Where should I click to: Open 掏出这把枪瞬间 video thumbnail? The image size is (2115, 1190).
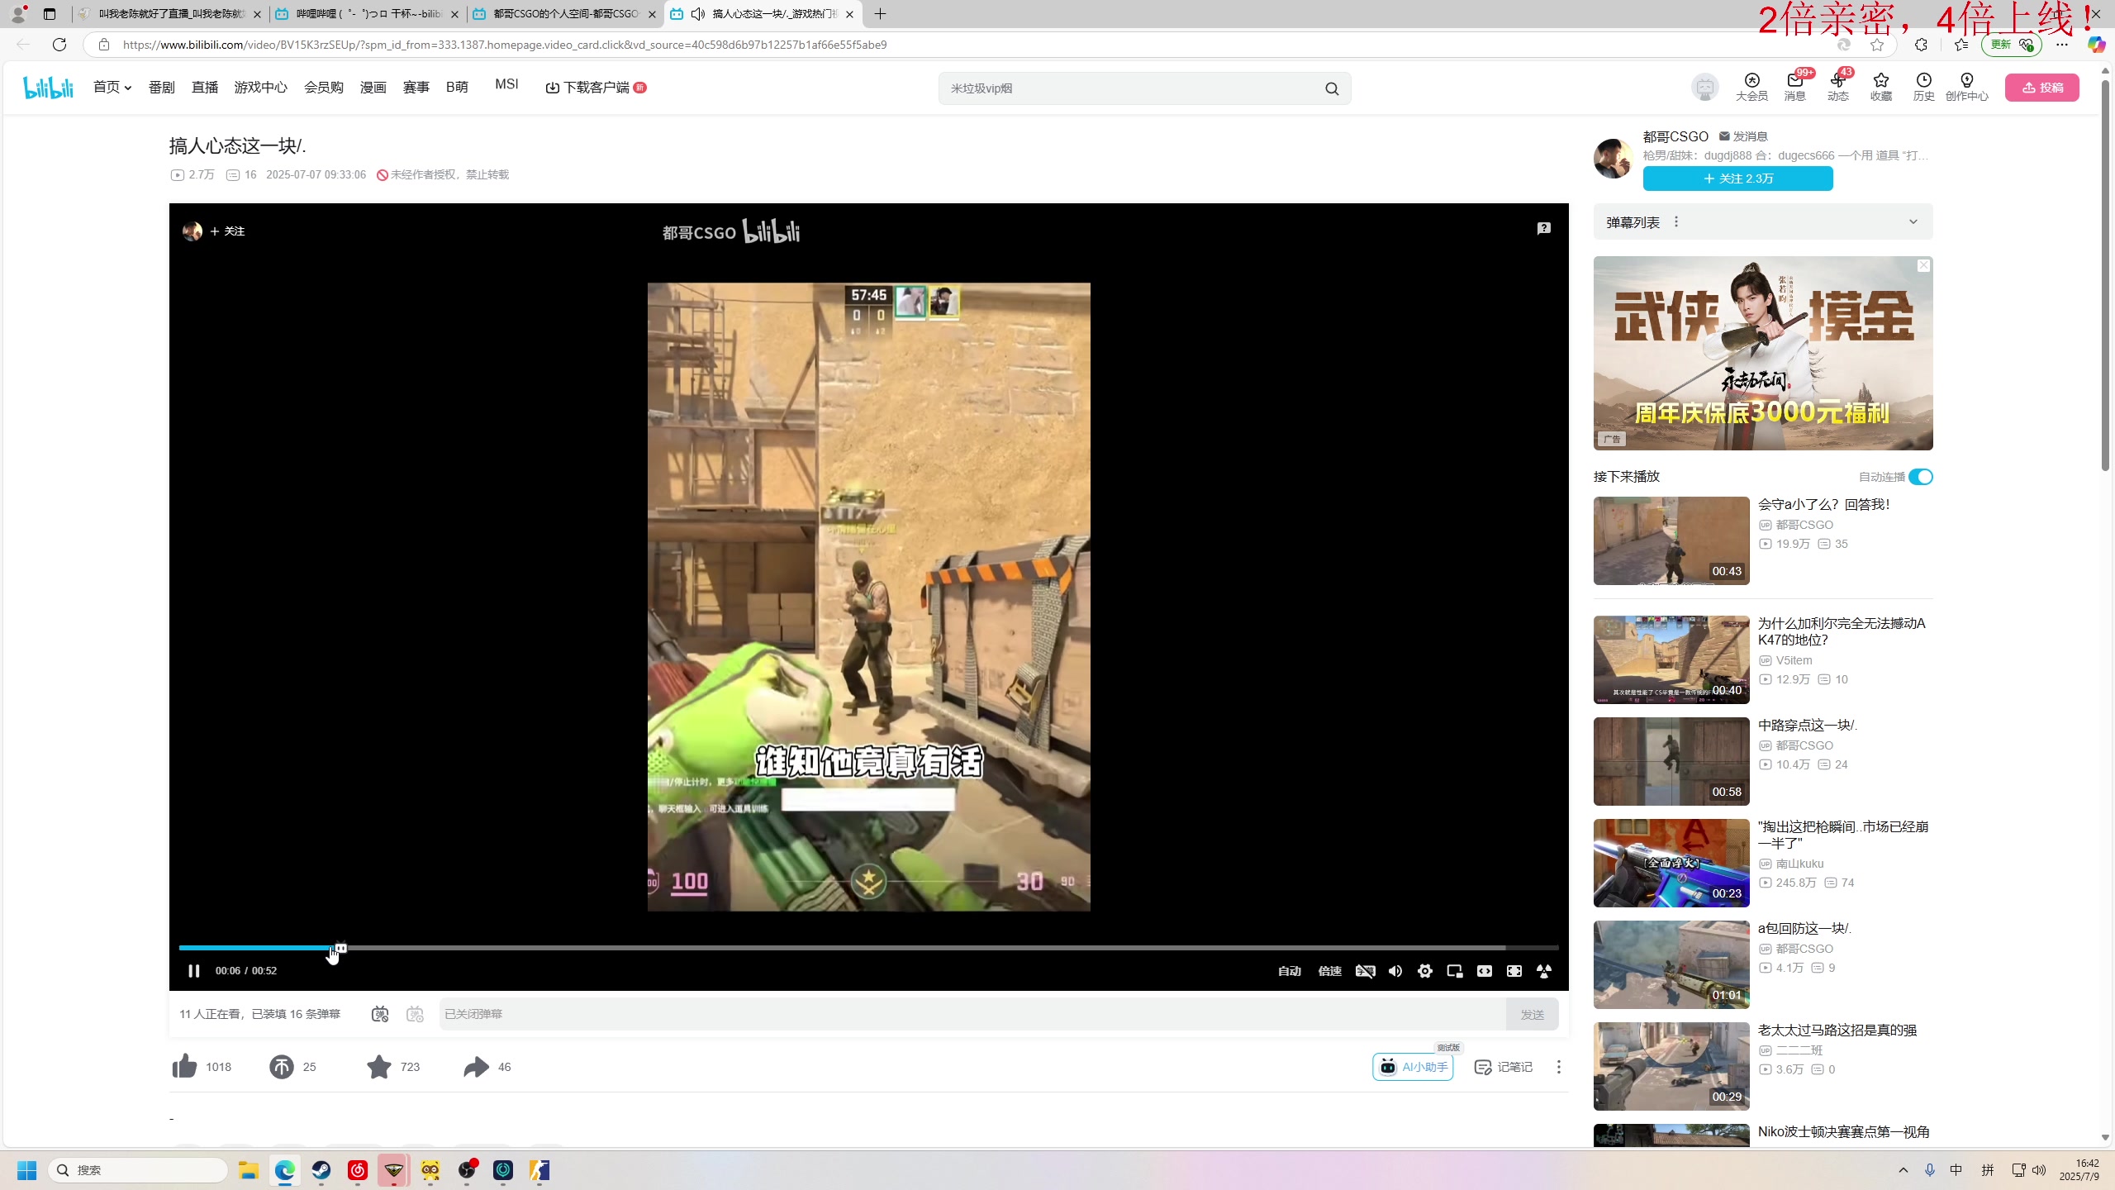pyautogui.click(x=1671, y=863)
